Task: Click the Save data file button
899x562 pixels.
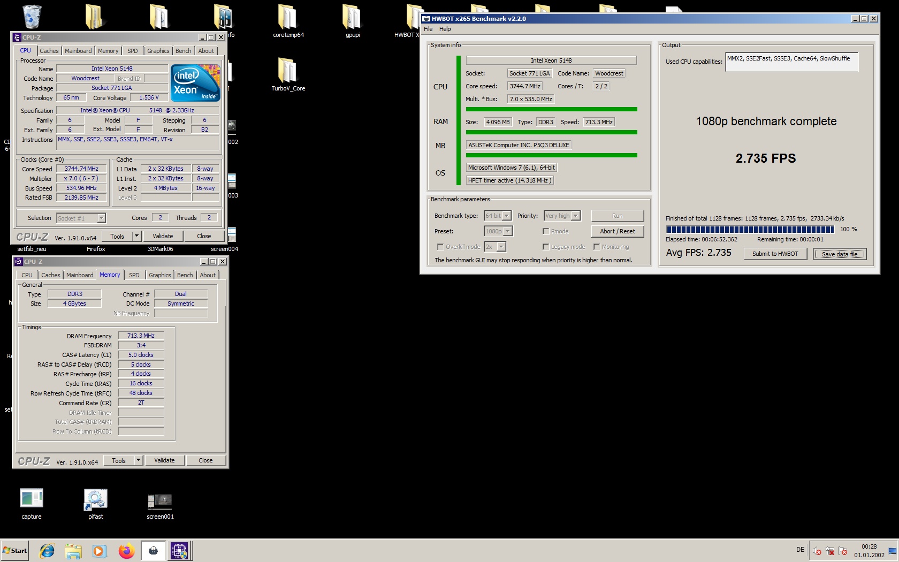Action: (x=840, y=254)
